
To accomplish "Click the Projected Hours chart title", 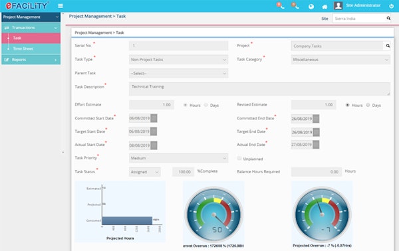I will pyautogui.click(x=120, y=238).
